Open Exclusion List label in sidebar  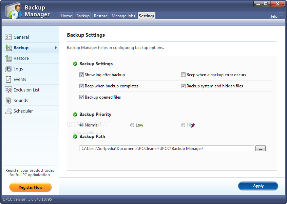pos(26,90)
